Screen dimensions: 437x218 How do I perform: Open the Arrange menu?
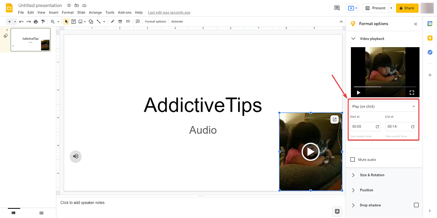coord(95,13)
